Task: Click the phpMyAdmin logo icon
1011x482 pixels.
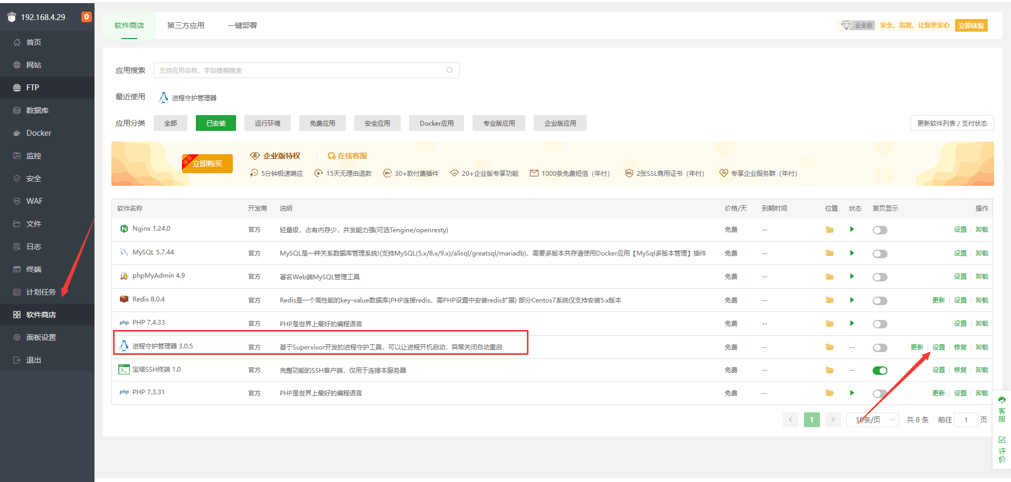Action: click(x=124, y=276)
